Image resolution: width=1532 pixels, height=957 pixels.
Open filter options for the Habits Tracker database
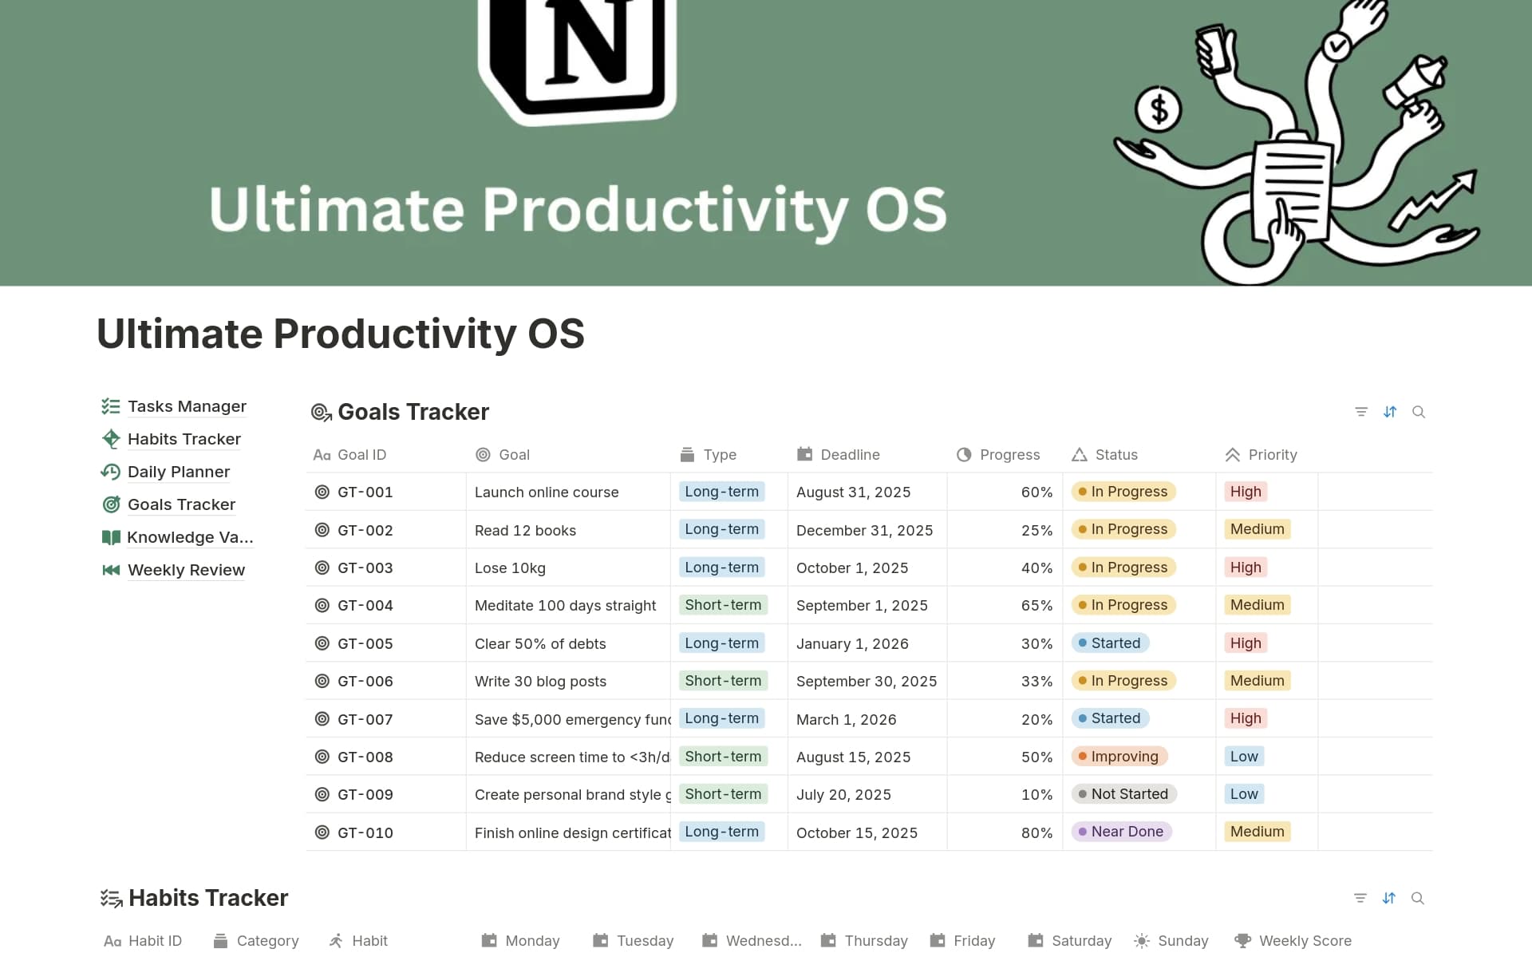tap(1360, 898)
